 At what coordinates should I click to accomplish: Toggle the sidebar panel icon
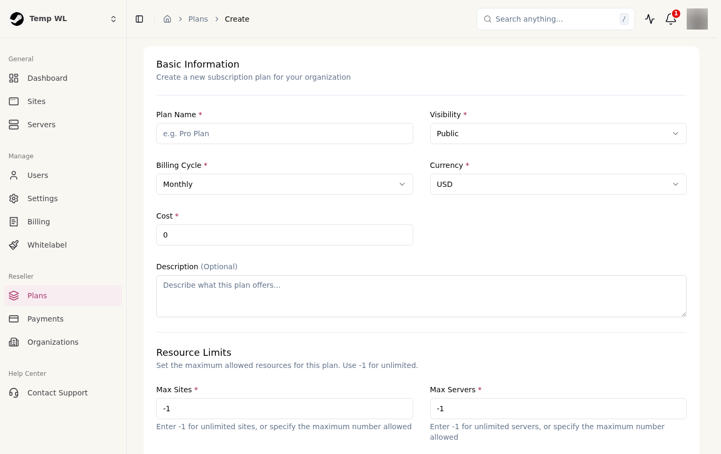point(139,19)
